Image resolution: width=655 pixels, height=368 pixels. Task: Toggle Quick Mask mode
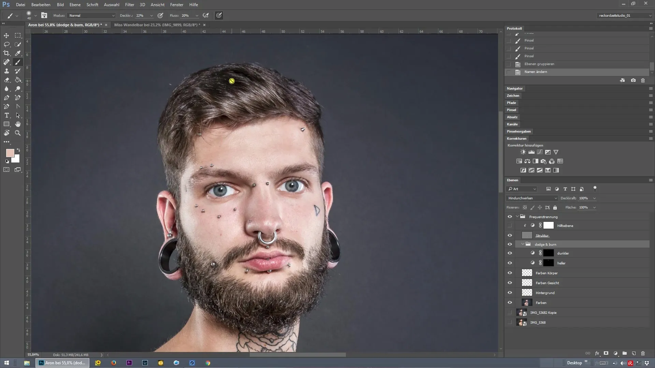(x=6, y=170)
